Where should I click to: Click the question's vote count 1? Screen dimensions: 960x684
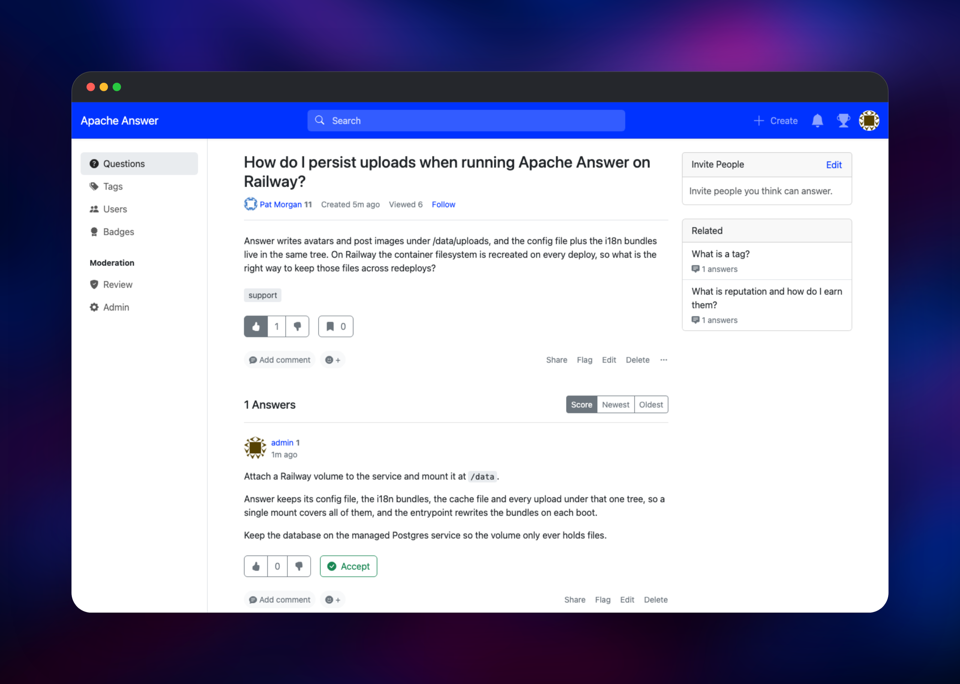click(x=277, y=327)
